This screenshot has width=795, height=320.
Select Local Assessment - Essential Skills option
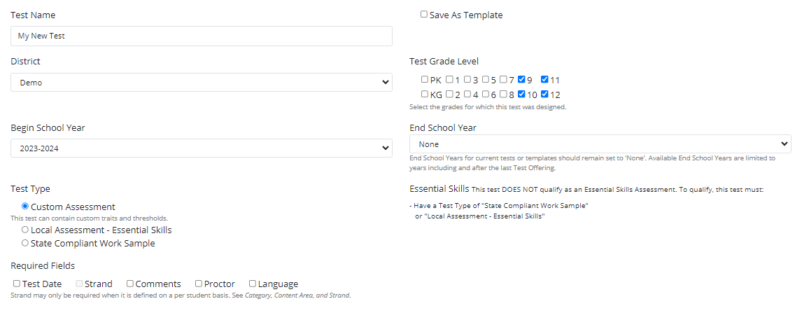[25, 230]
